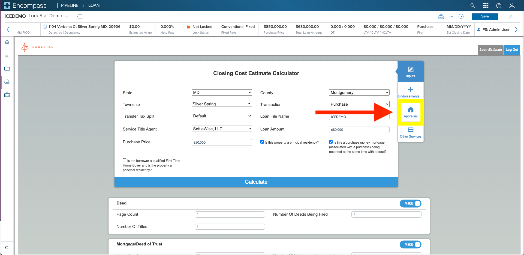Toggle the Deed YES switch

coord(411,204)
